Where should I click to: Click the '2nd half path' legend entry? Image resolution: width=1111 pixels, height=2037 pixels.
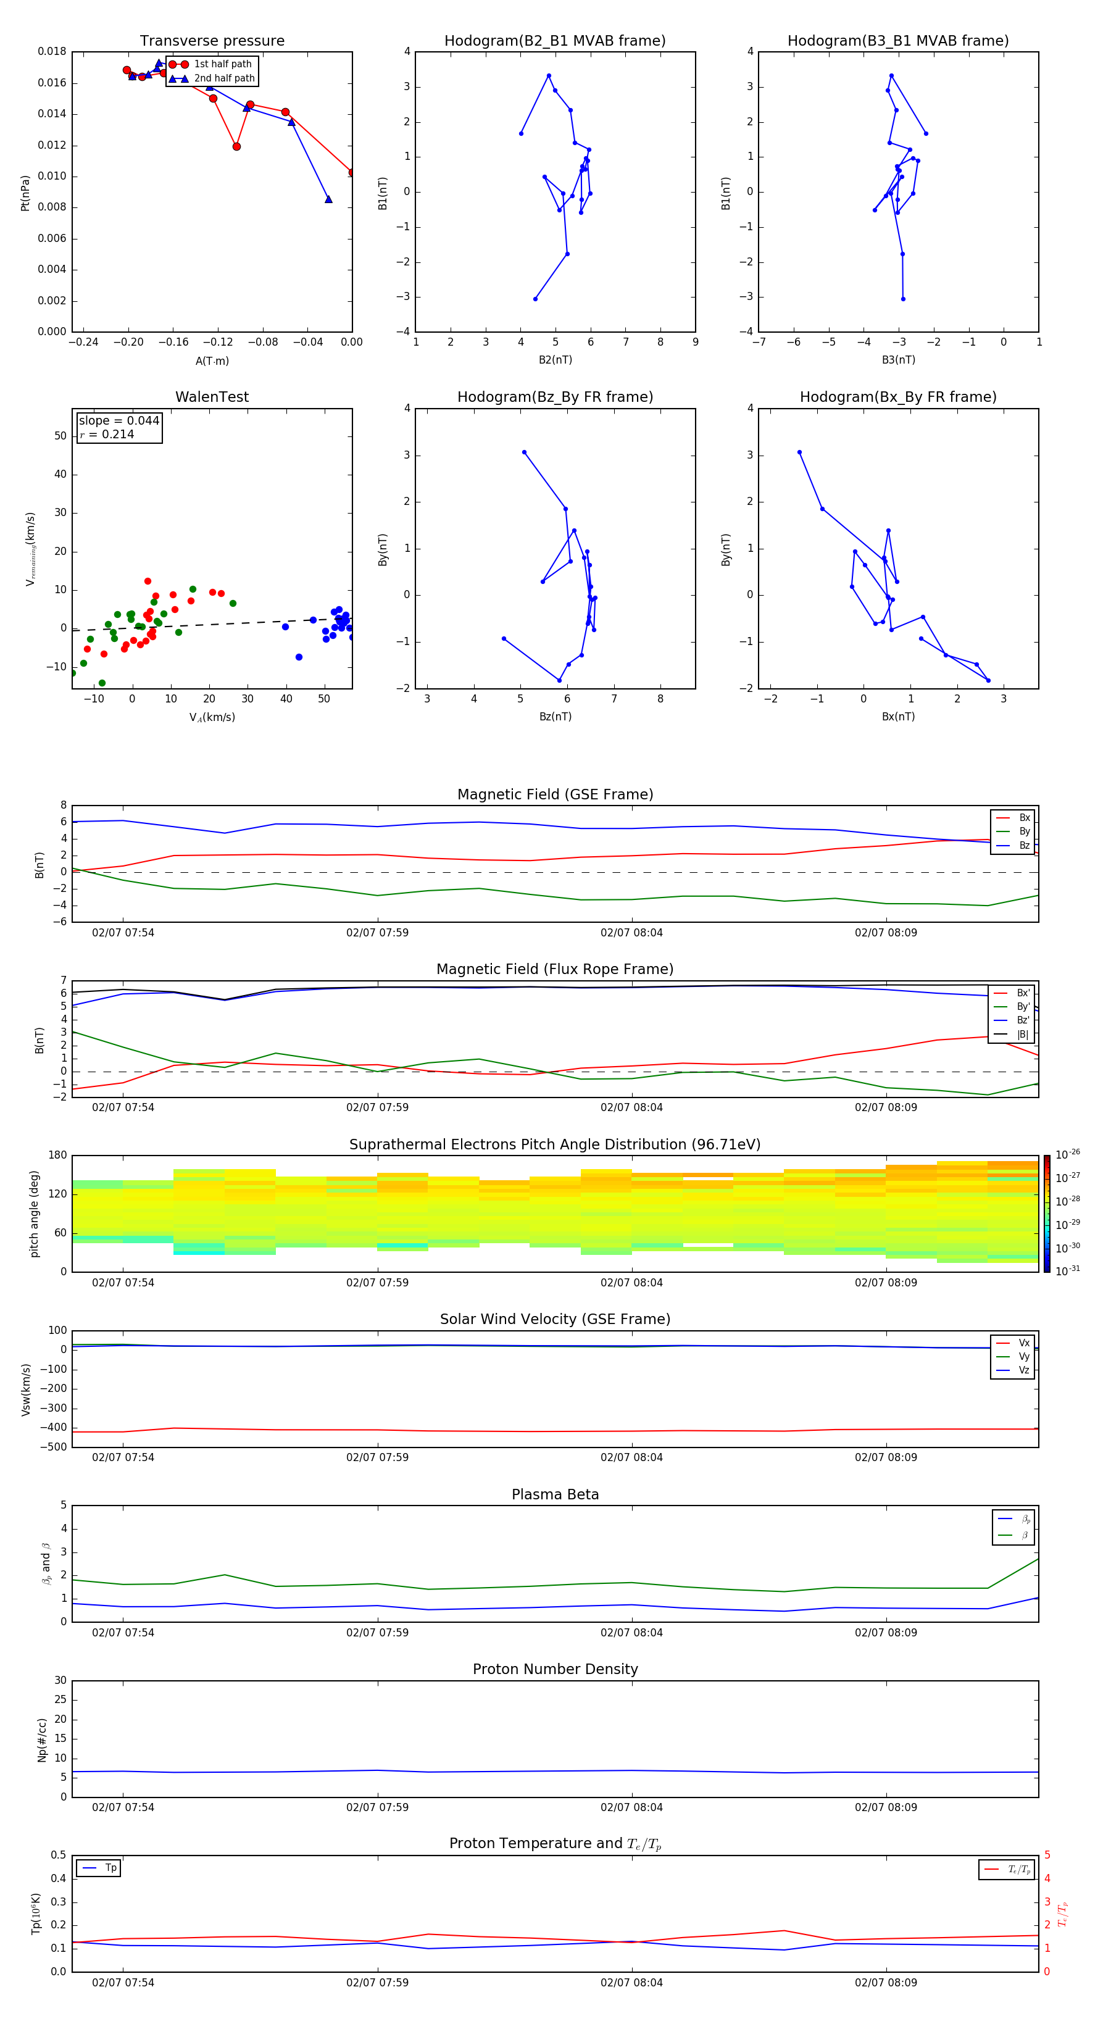[213, 78]
